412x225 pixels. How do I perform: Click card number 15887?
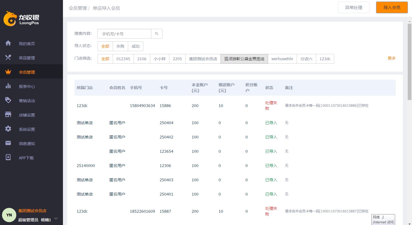click(165, 211)
